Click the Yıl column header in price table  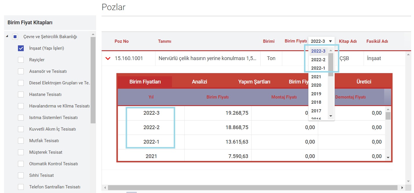tap(151, 97)
